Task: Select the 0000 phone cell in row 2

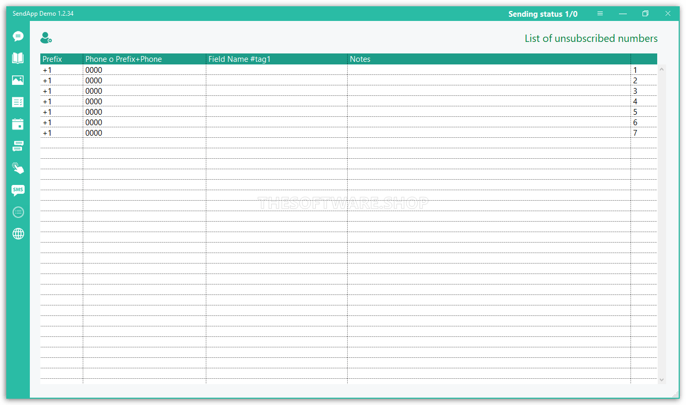Action: coord(145,80)
